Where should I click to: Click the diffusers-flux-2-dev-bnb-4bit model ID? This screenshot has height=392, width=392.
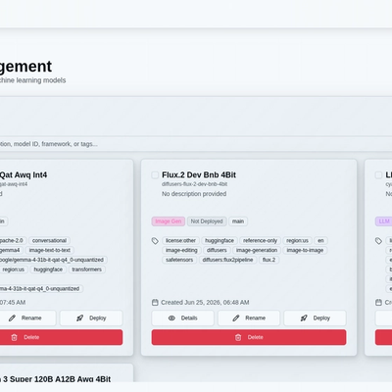coord(194,184)
